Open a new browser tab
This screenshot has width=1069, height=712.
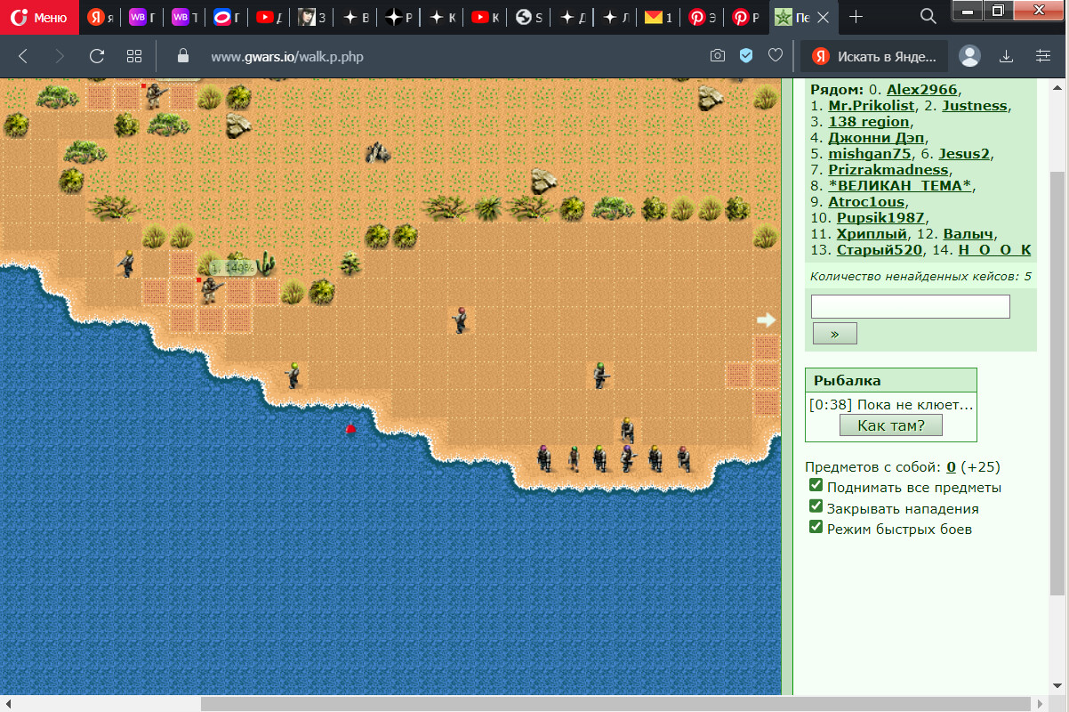point(856,17)
